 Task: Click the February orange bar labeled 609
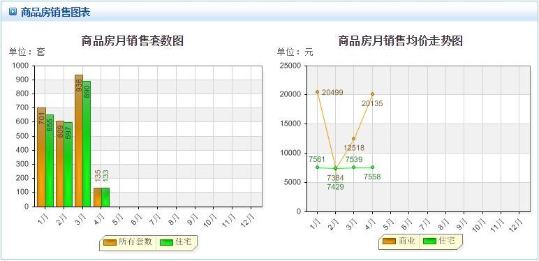60,164
